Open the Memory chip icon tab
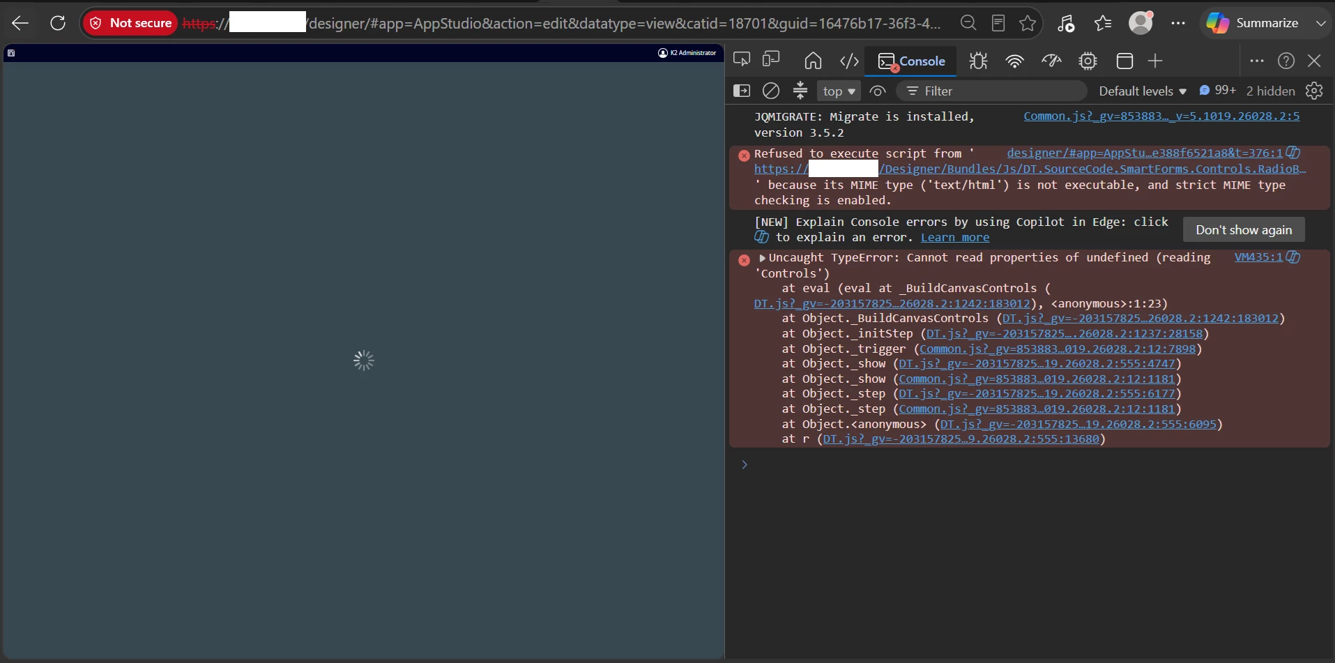 (x=1088, y=61)
